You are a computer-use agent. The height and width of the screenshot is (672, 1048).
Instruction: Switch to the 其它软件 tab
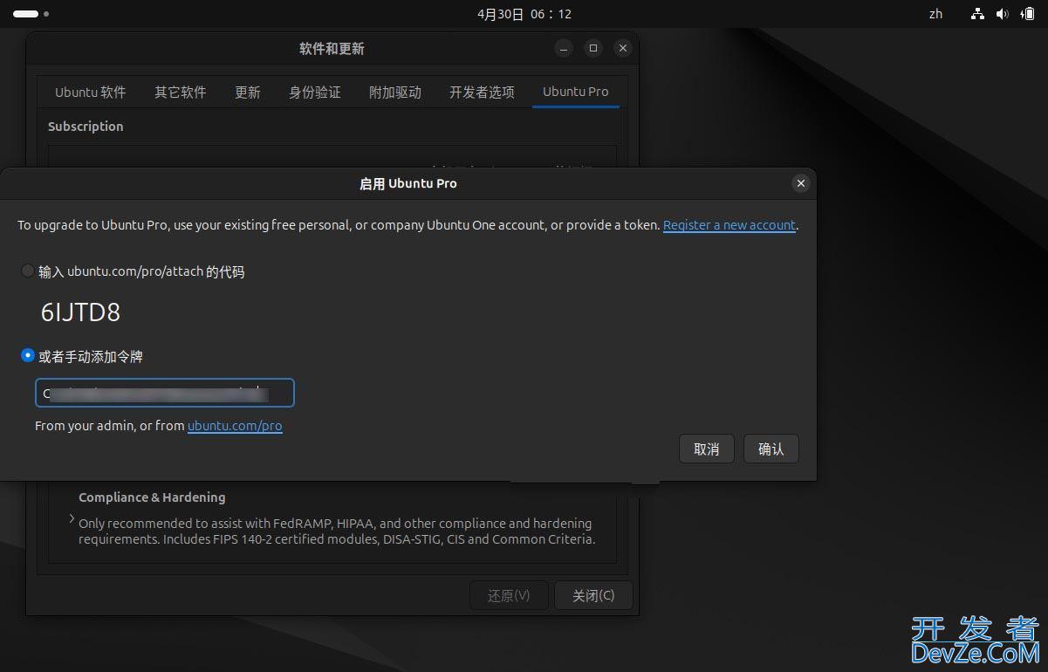181,92
